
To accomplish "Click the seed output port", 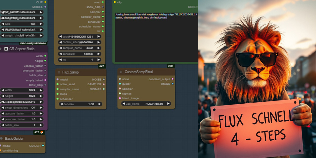I will [103, 2].
